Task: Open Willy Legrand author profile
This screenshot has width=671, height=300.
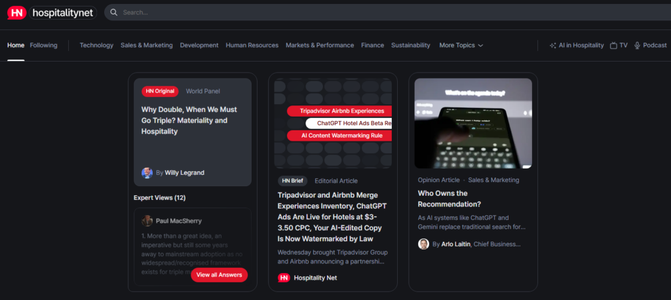Action: click(184, 173)
